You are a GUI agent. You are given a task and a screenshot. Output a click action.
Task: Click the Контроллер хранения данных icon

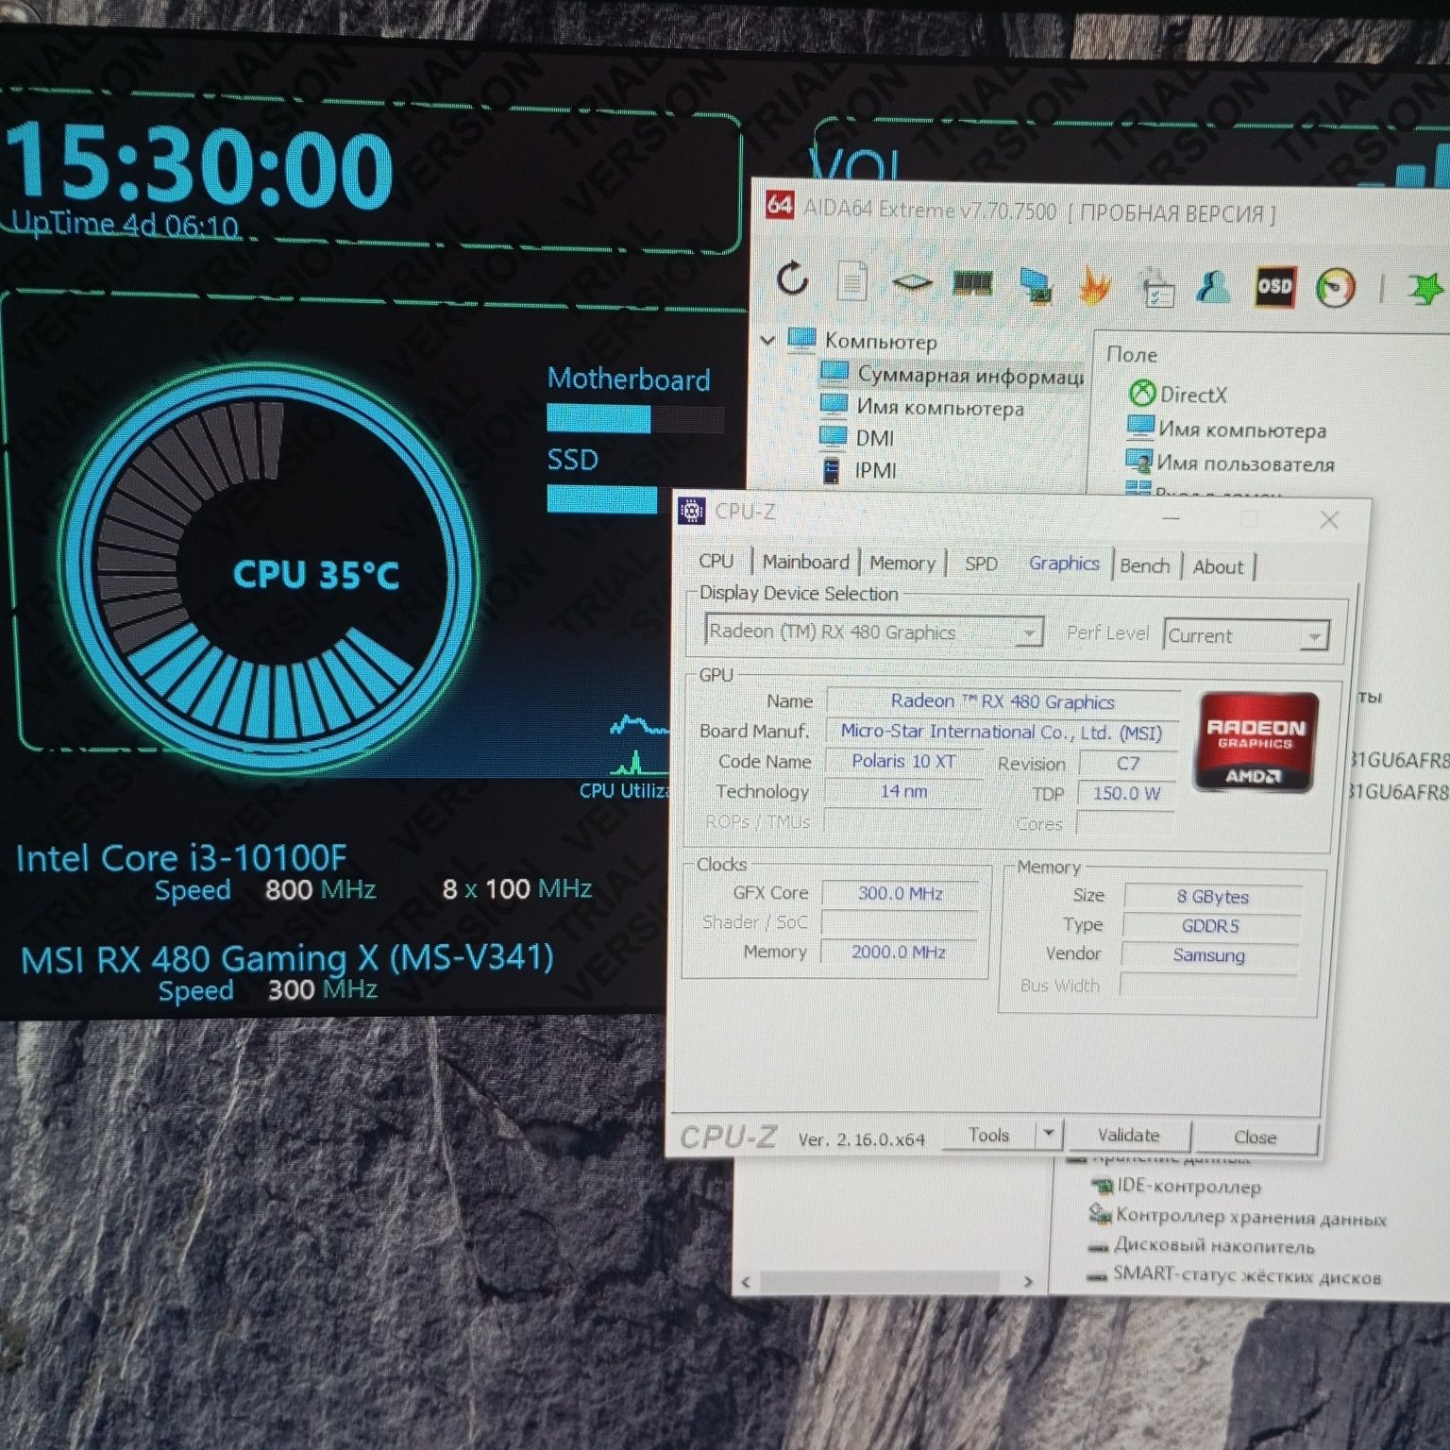[1100, 1214]
